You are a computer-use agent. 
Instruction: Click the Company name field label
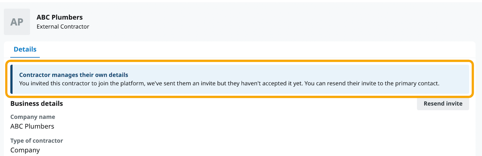33,117
